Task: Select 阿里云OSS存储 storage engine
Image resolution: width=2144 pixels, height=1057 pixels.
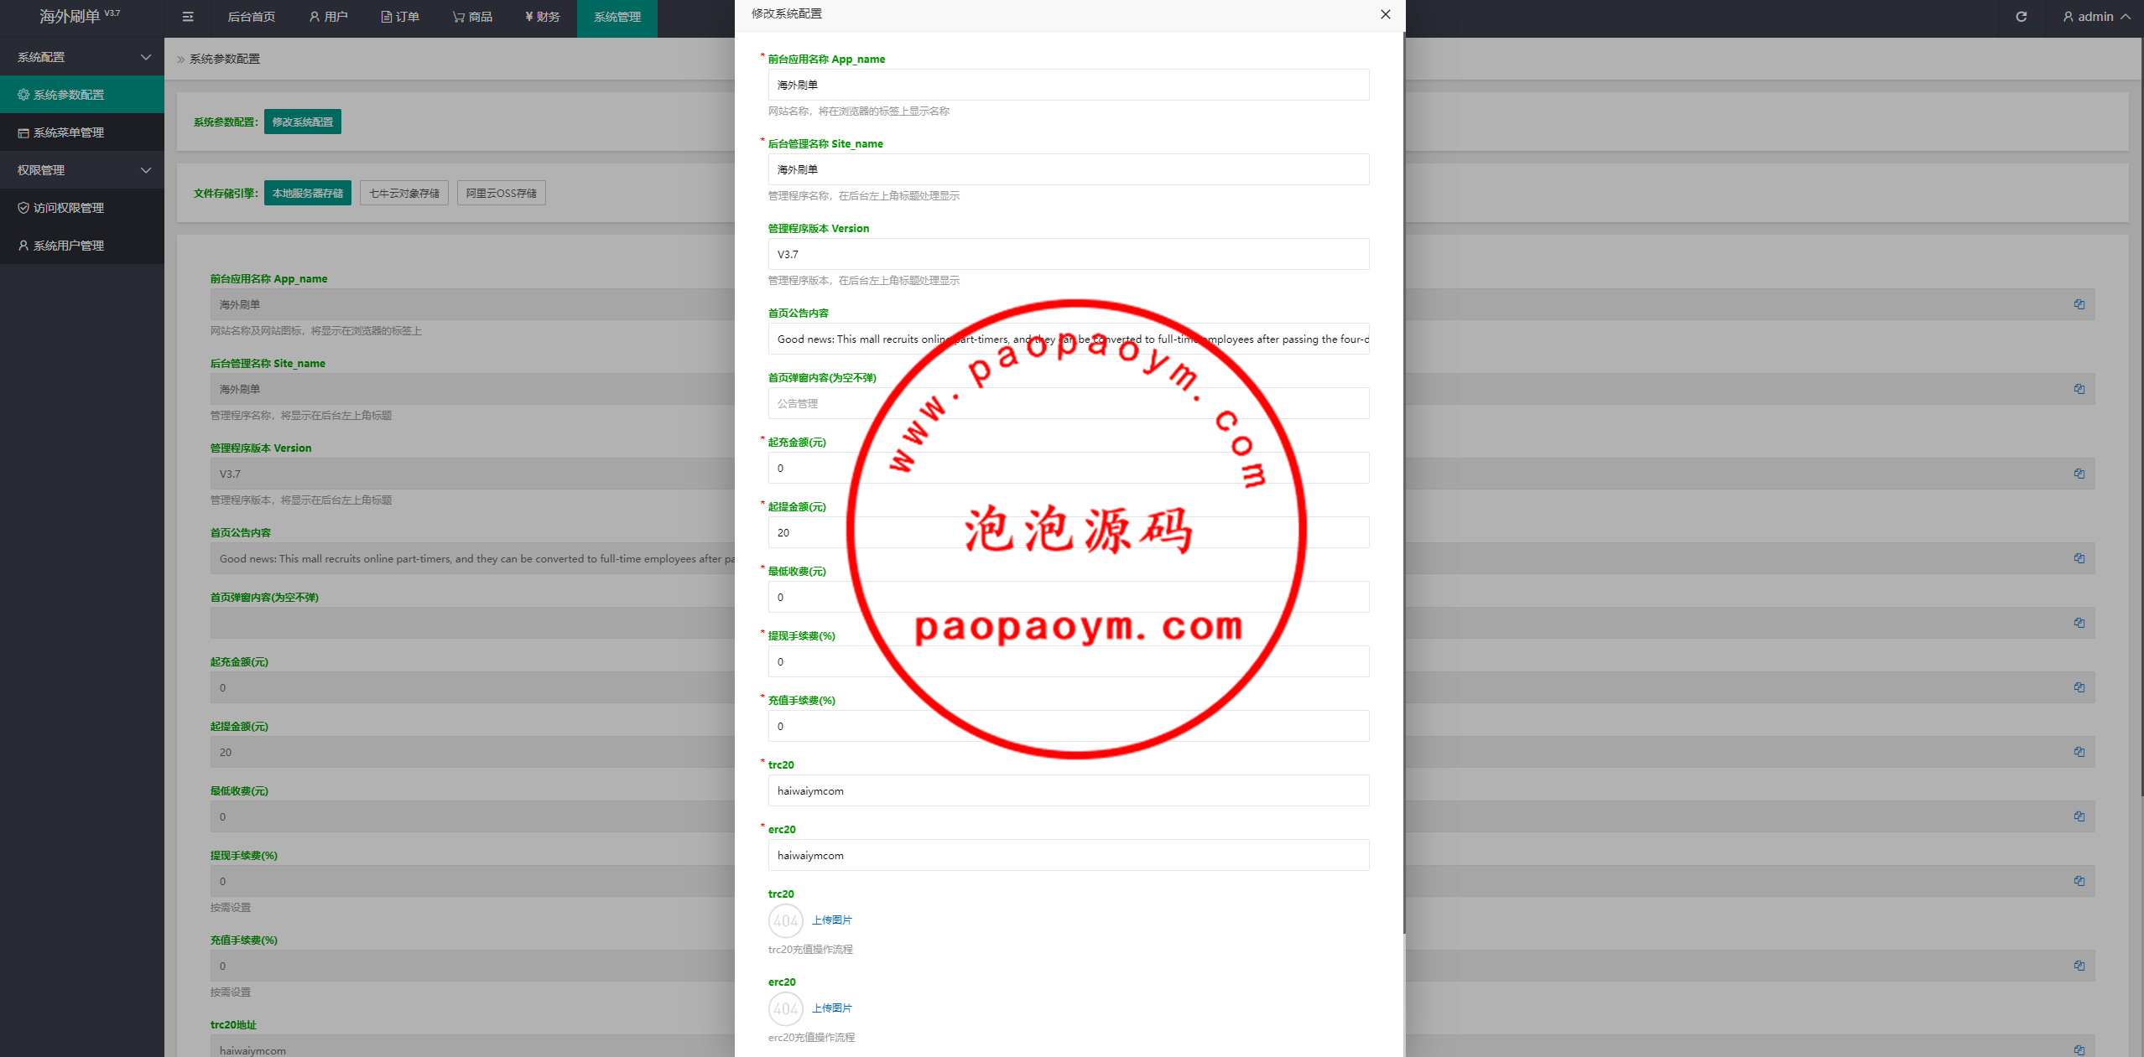Action: coord(502,193)
